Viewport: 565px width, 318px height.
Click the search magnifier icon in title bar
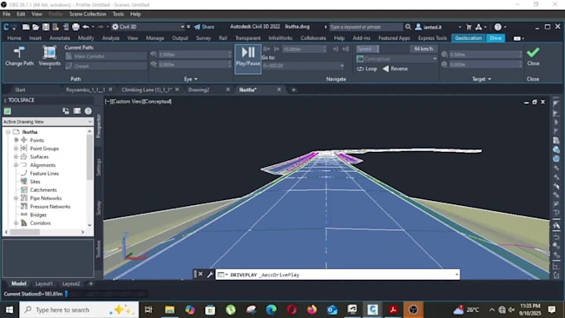[x=408, y=27]
